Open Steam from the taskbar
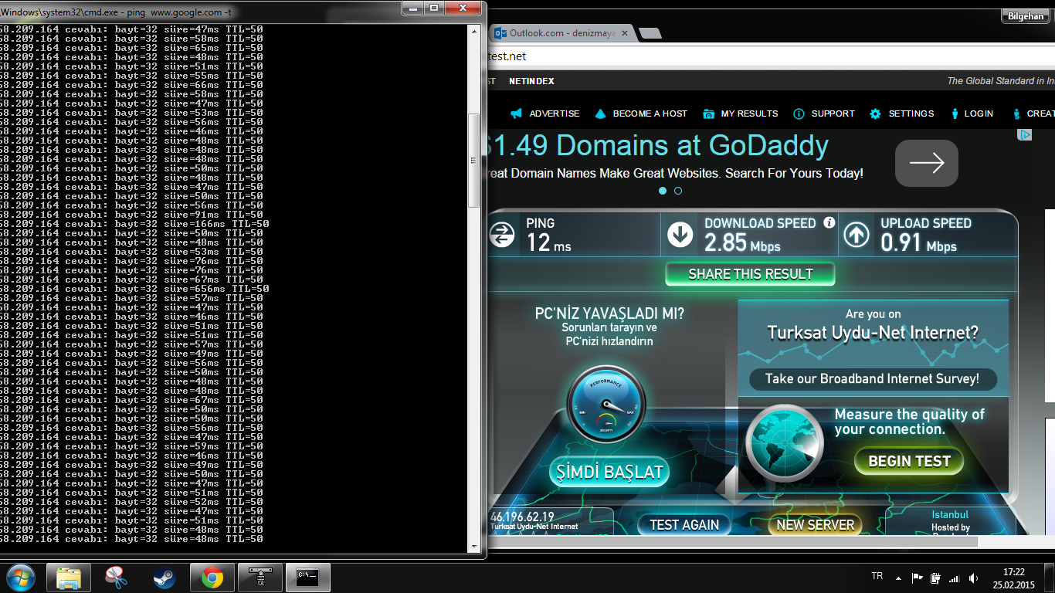 point(164,578)
